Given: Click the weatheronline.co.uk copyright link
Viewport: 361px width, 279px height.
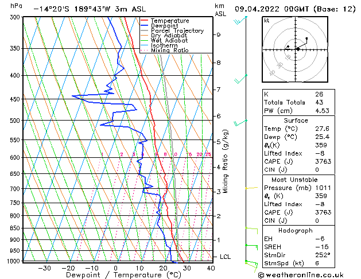Looking at the screenshot, I should click(x=301, y=275).
